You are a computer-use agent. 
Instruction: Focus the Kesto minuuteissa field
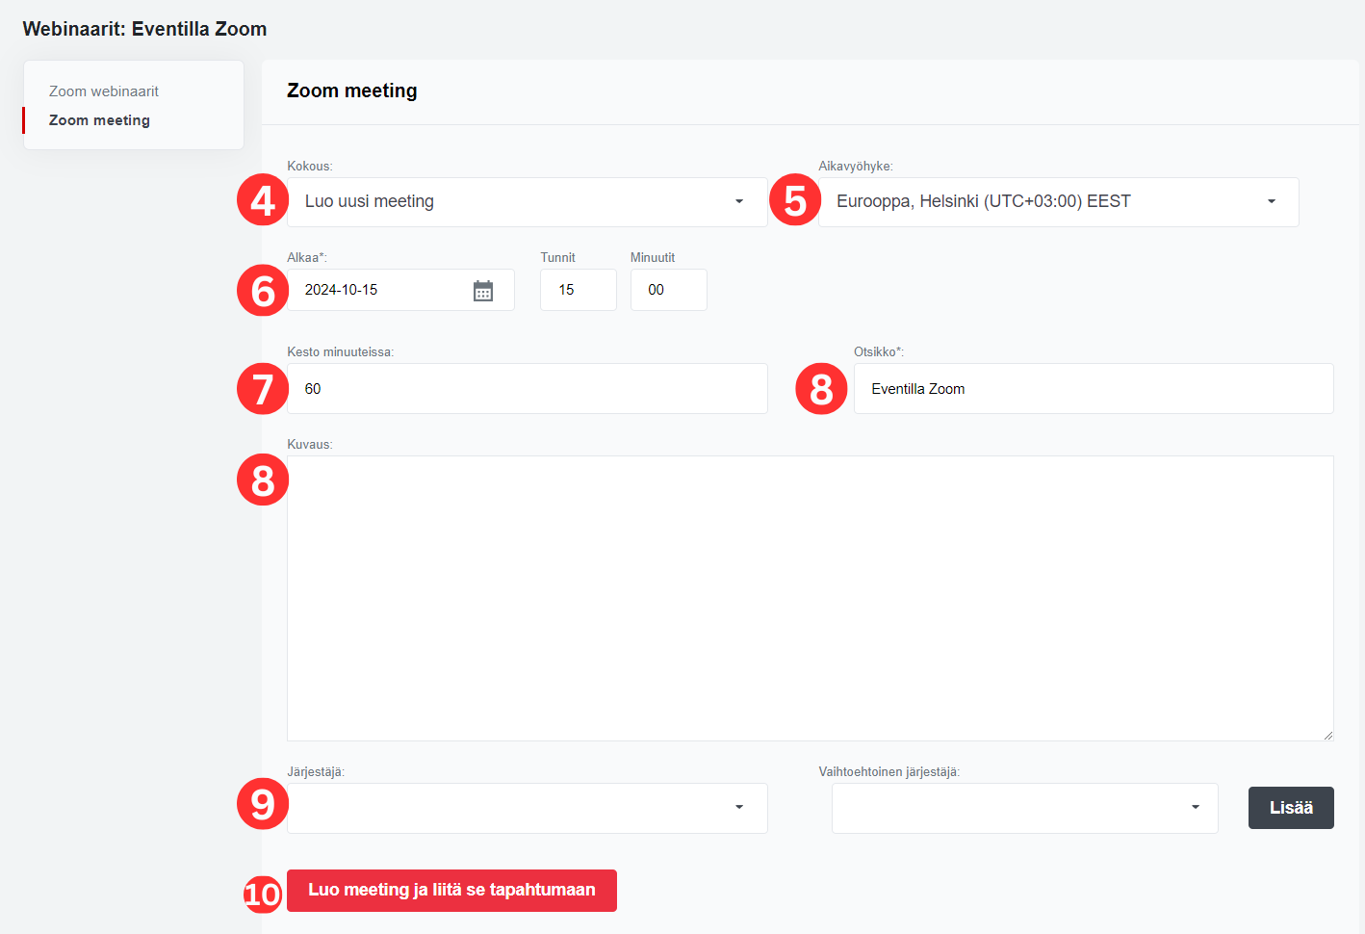(527, 389)
